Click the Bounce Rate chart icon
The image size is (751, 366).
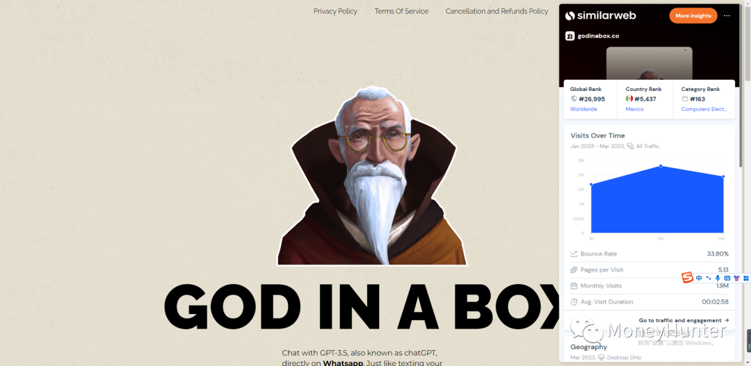pyautogui.click(x=574, y=253)
